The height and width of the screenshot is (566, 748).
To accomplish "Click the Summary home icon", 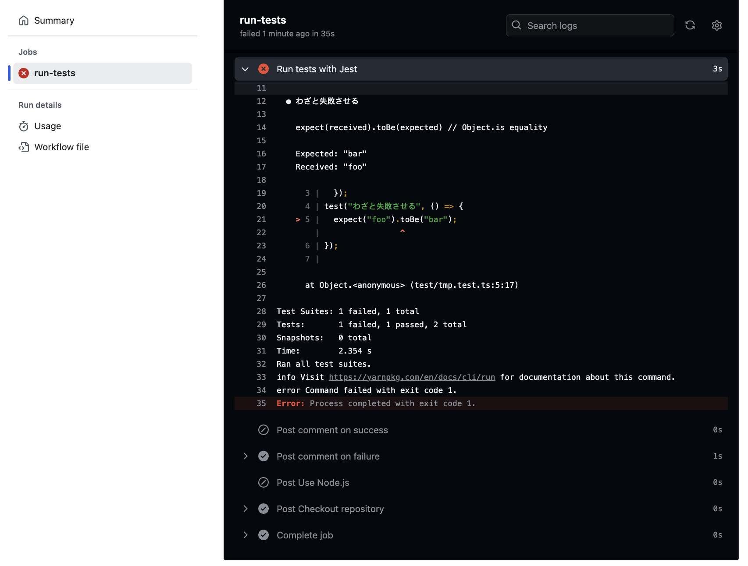I will (x=24, y=21).
